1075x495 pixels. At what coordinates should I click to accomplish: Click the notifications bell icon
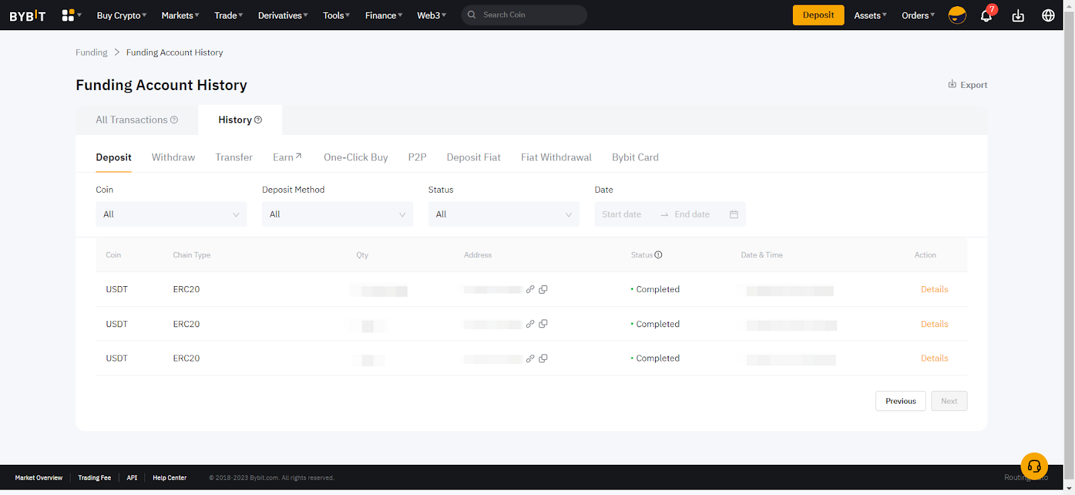point(986,15)
